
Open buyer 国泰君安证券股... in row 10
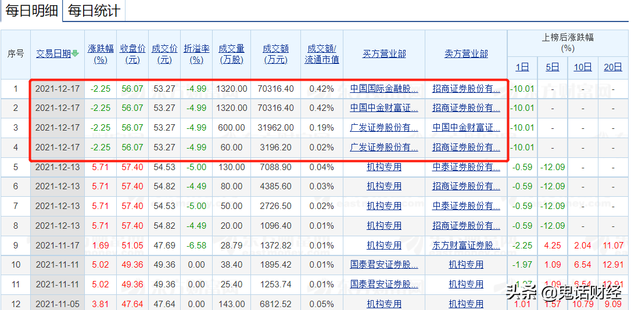coord(384,265)
